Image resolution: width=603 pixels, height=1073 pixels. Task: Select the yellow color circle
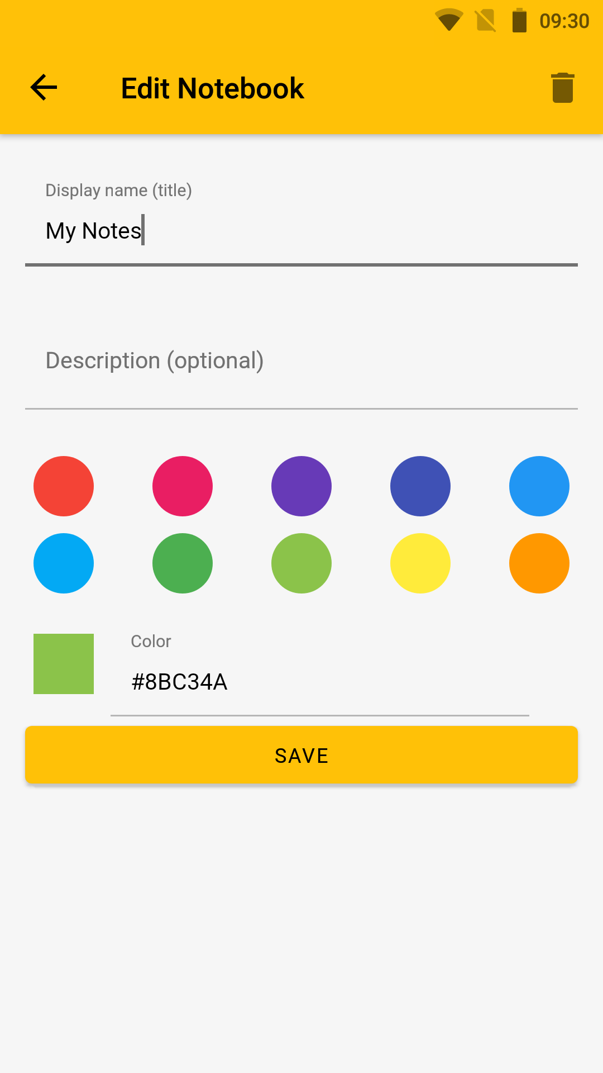(420, 563)
